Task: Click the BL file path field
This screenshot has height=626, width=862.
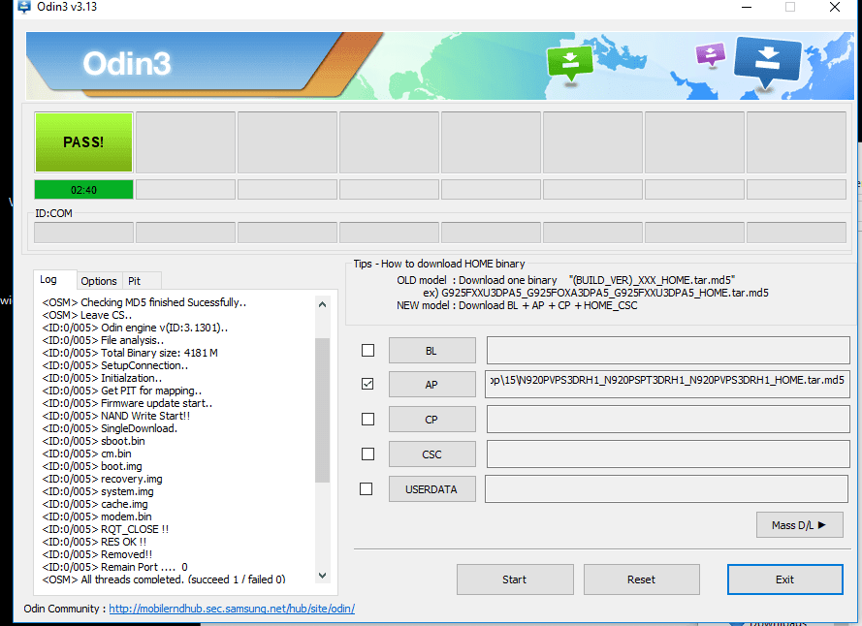Action: (668, 351)
